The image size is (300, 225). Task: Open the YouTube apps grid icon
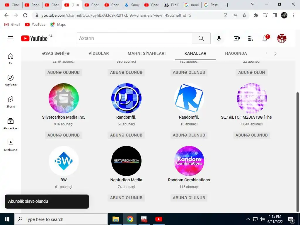pyautogui.click(x=251, y=38)
